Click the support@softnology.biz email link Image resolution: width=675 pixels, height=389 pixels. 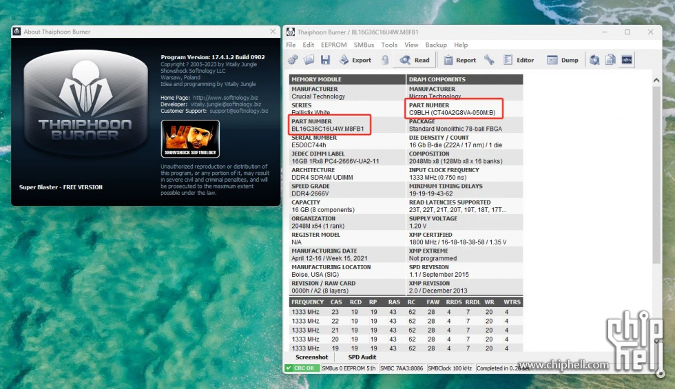(239, 111)
